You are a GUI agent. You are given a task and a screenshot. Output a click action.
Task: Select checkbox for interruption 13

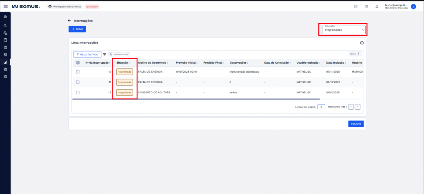78,93
